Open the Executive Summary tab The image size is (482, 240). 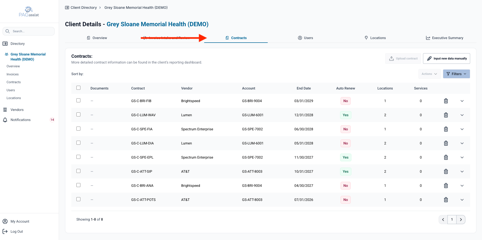coord(445,38)
